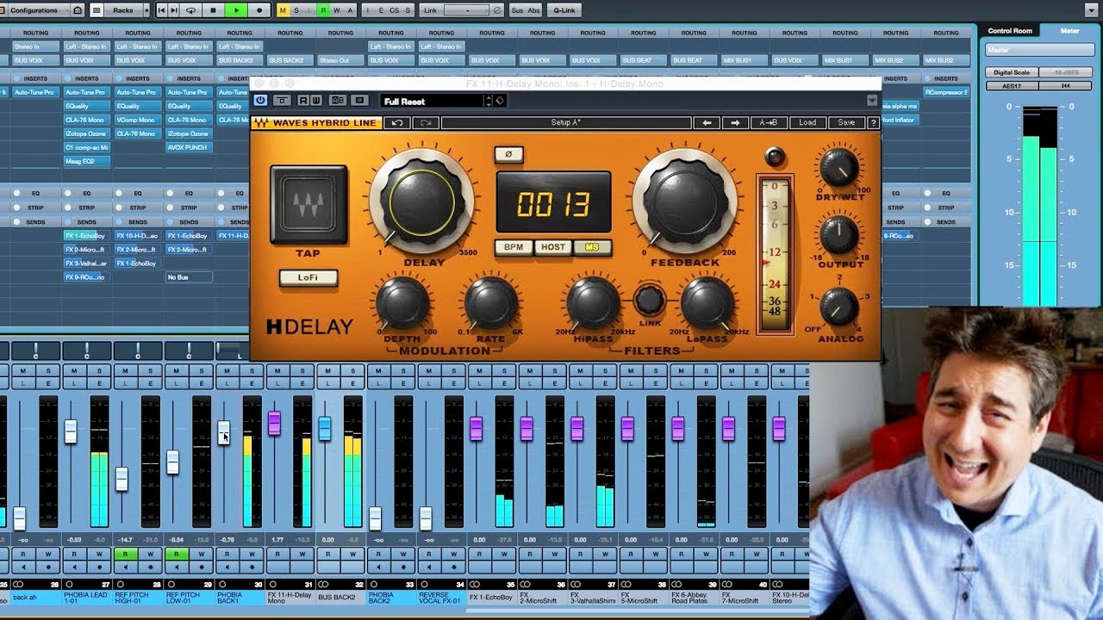Image resolution: width=1103 pixels, height=620 pixels.
Task: Switch to the Control Room tab
Action: tap(1009, 31)
